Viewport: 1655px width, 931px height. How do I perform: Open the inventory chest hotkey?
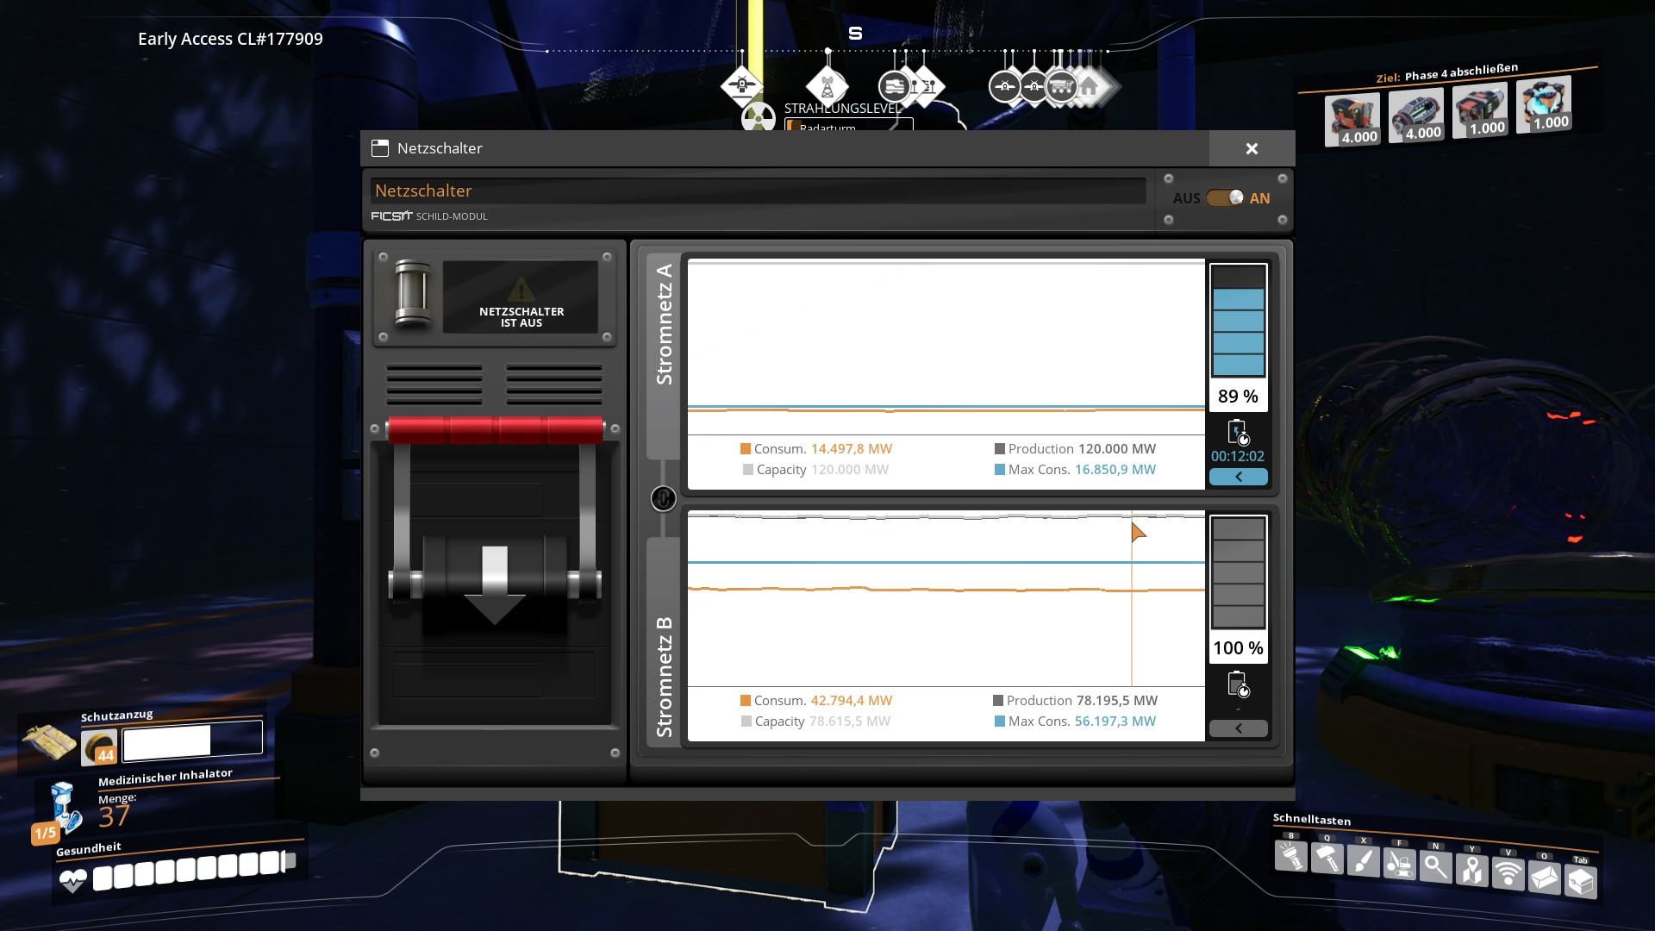[x=1581, y=882]
